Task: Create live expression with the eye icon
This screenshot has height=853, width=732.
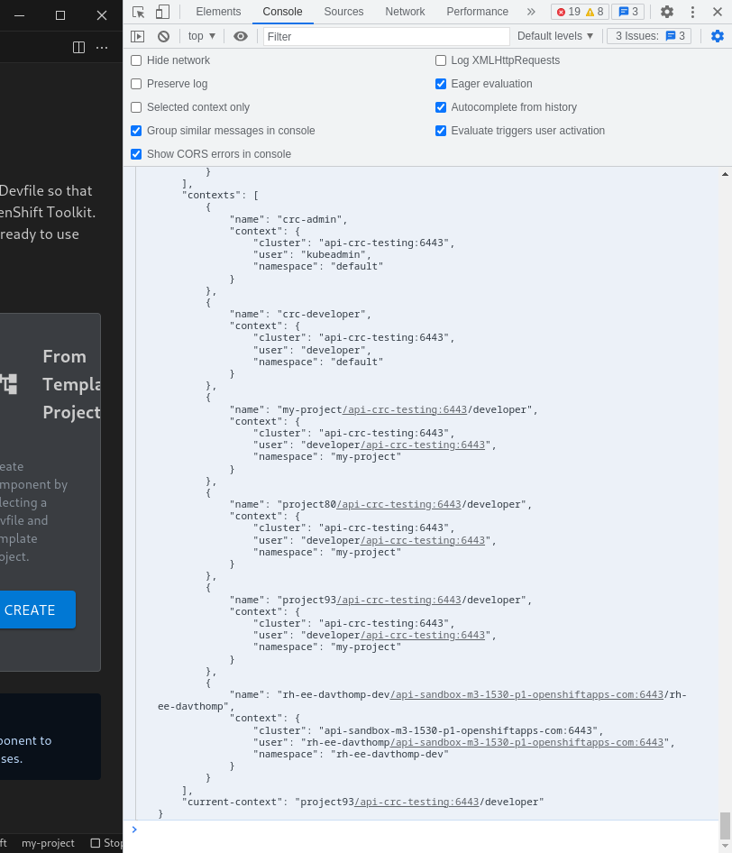Action: click(241, 36)
